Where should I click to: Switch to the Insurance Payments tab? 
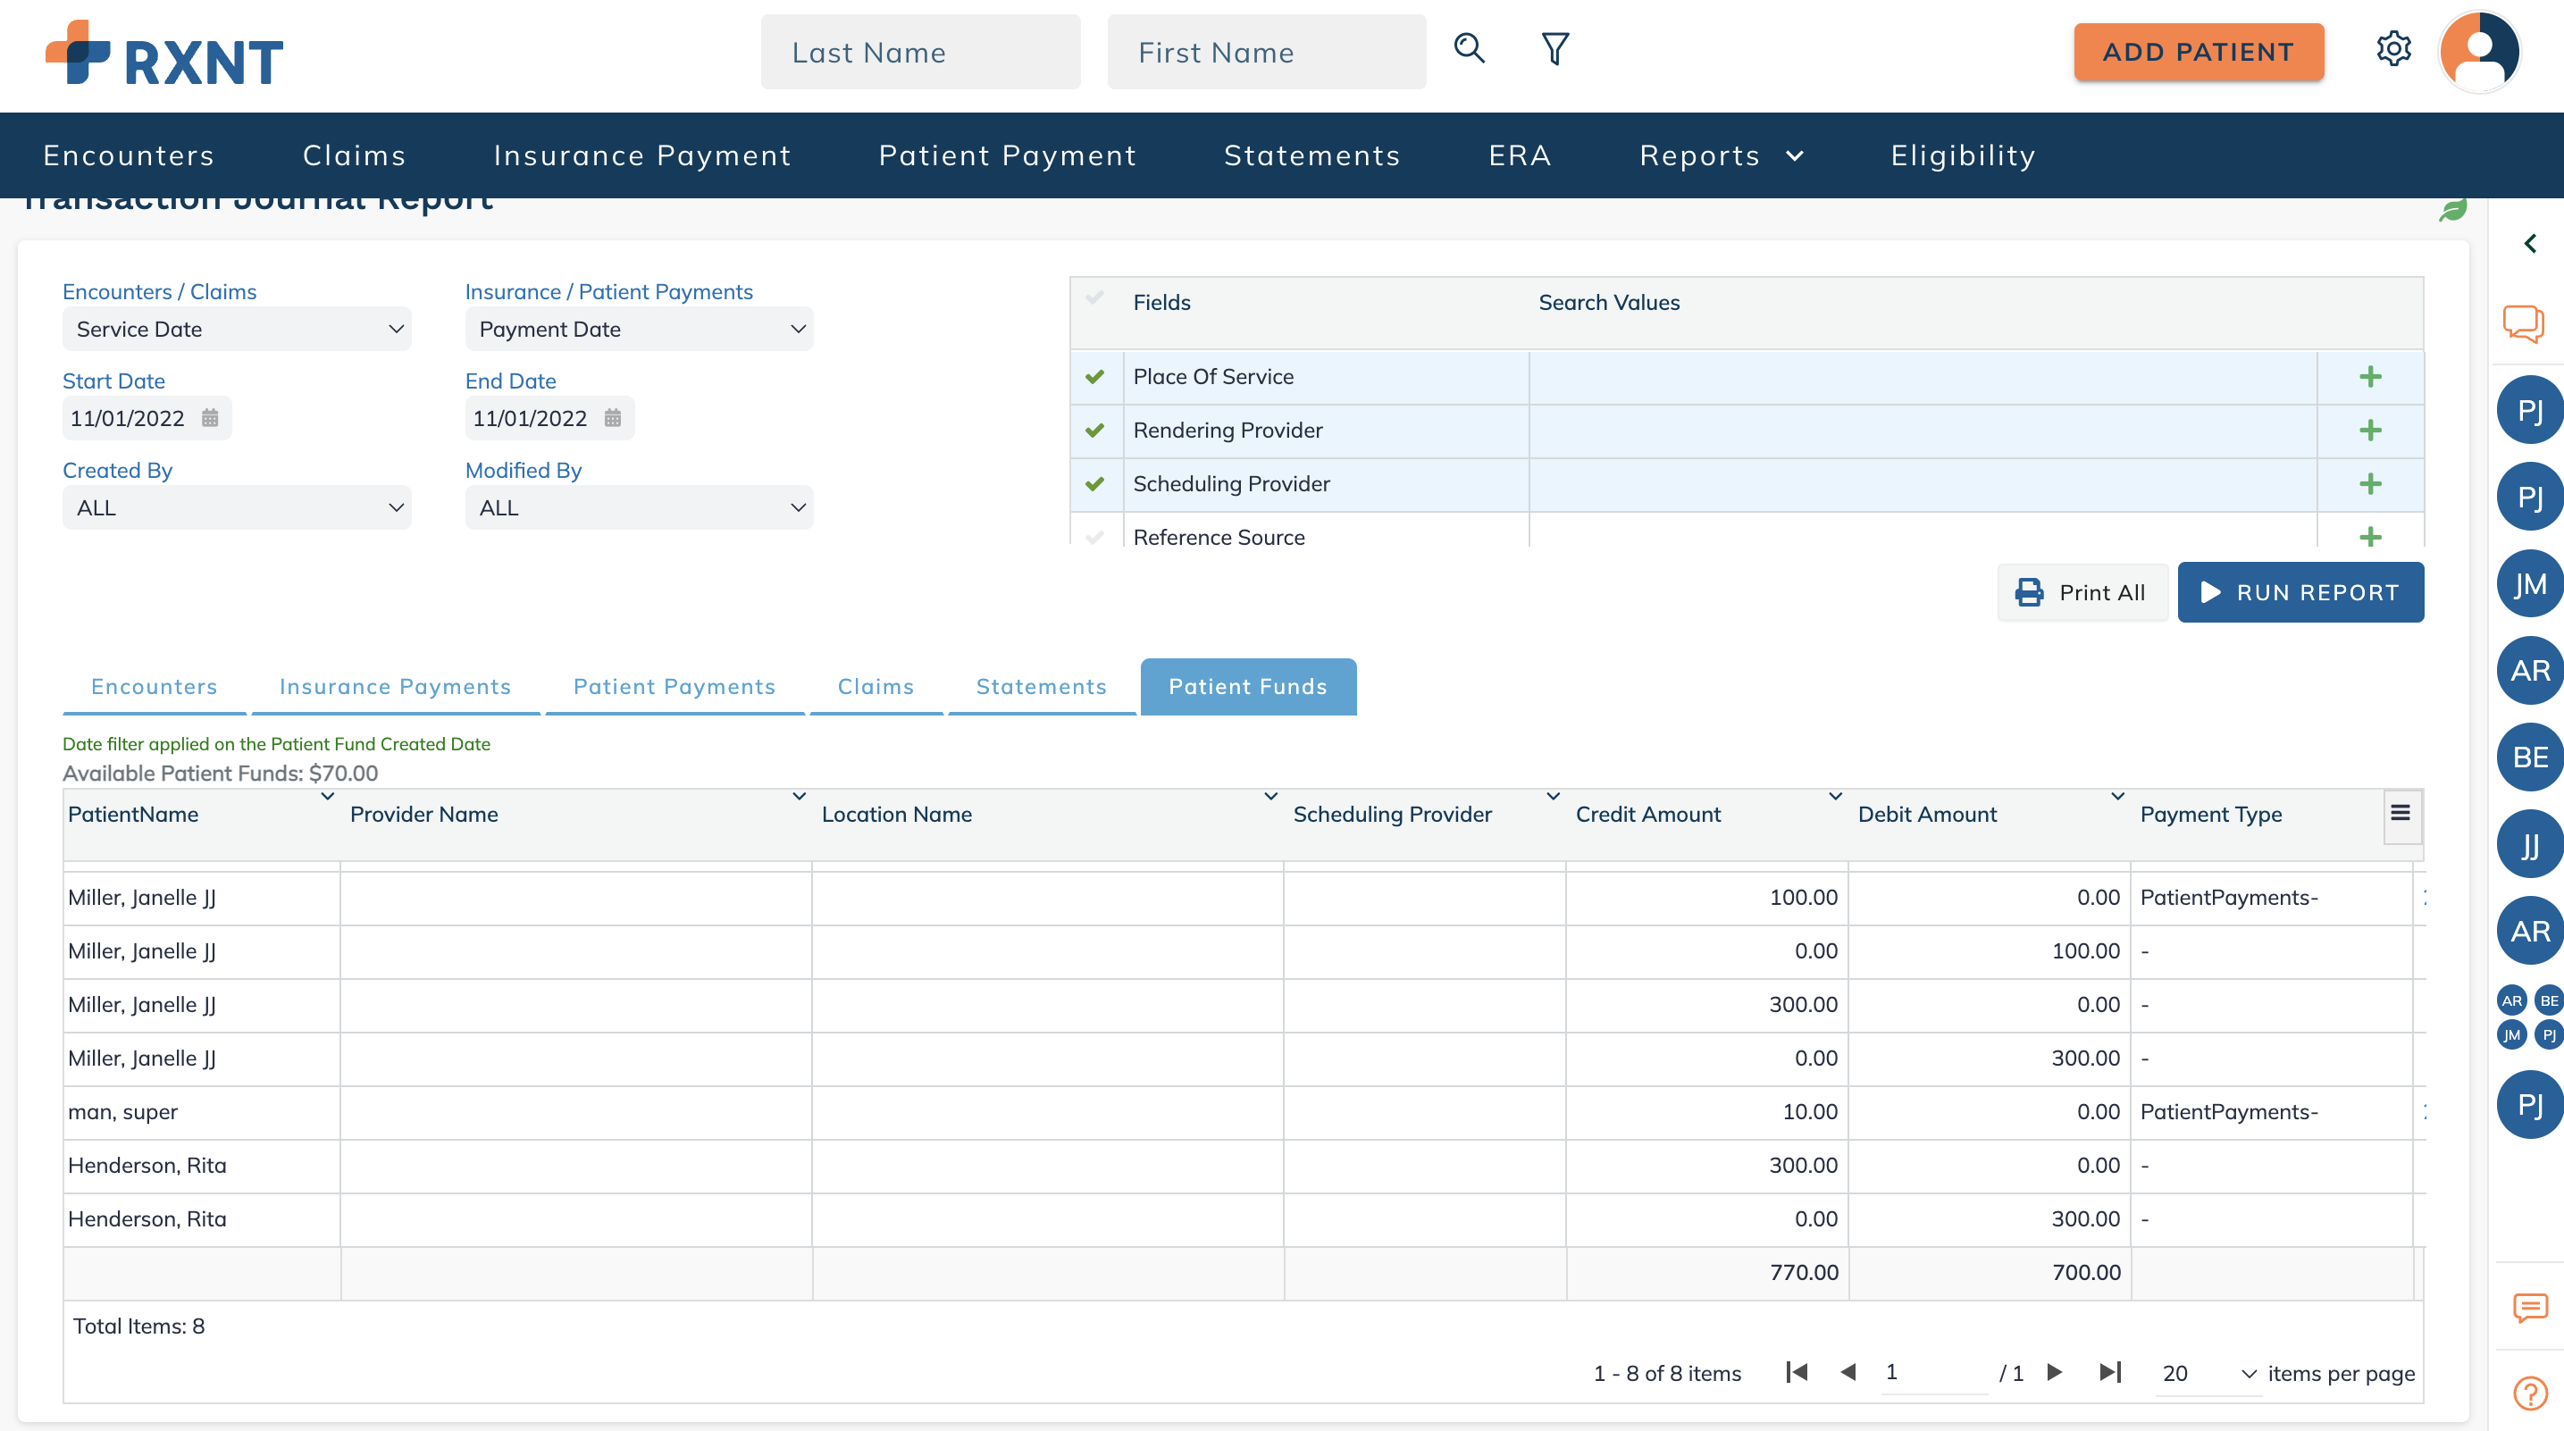tap(395, 687)
